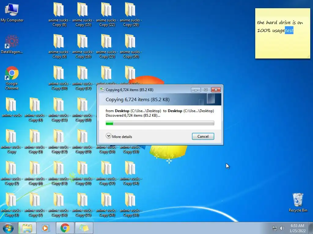Select folder 'anime sucks - Copy (20)'
Screen dimensions: 313x234
(83, 173)
